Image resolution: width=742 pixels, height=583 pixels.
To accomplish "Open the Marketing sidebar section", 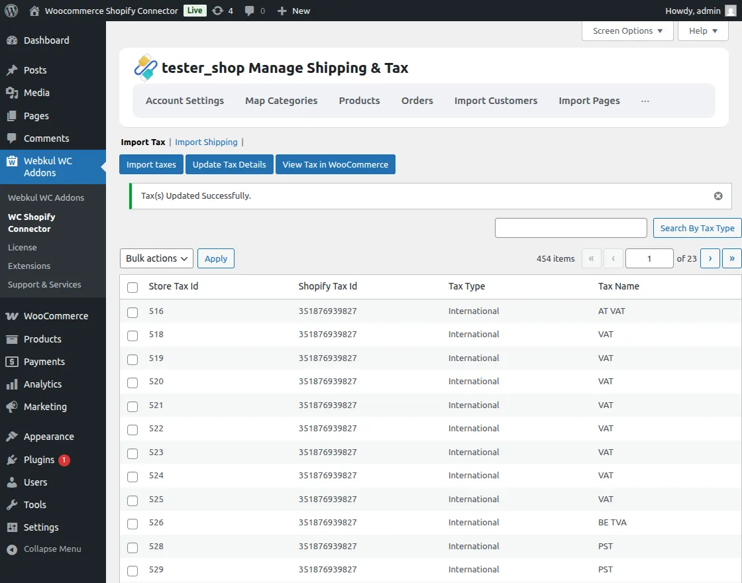I will coord(45,407).
